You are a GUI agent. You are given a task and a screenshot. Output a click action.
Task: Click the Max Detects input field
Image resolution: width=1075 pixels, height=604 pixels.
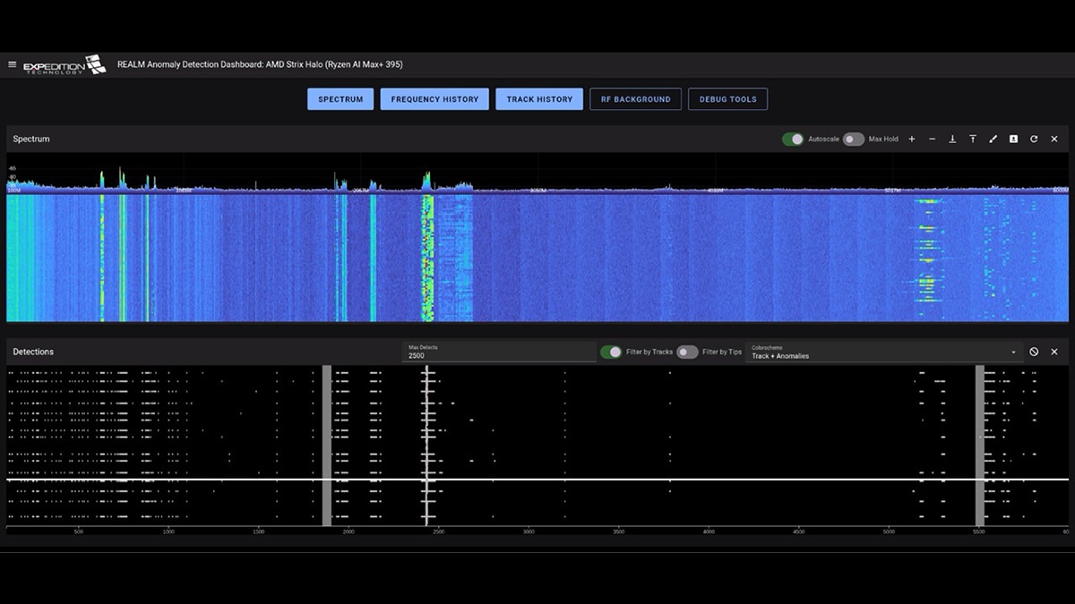point(499,352)
